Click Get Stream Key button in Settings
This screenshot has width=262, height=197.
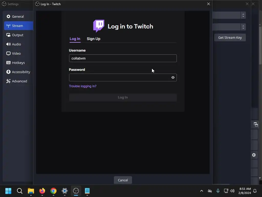pos(230,37)
